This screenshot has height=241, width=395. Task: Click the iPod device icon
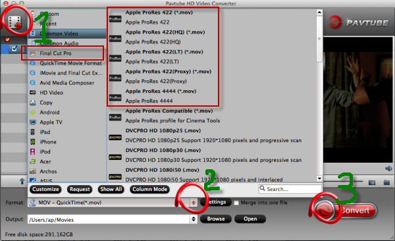[33, 151]
